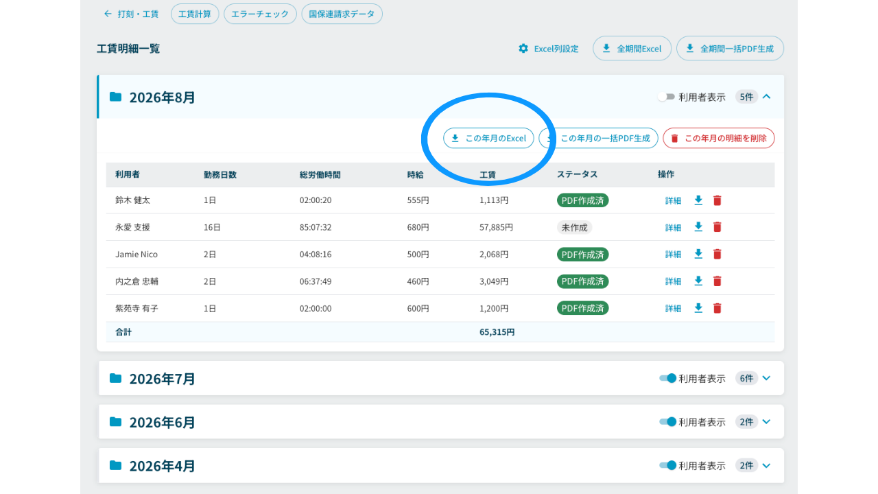Toggle 利用者表示 for 2026年8月
Image resolution: width=878 pixels, height=494 pixels.
pos(666,97)
